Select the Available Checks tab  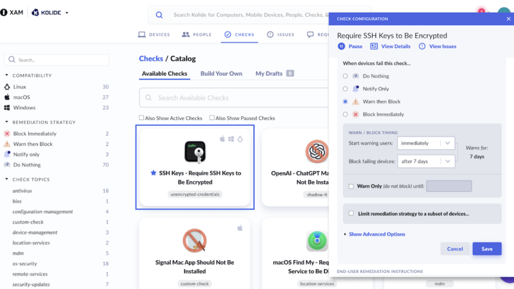pyautogui.click(x=164, y=73)
